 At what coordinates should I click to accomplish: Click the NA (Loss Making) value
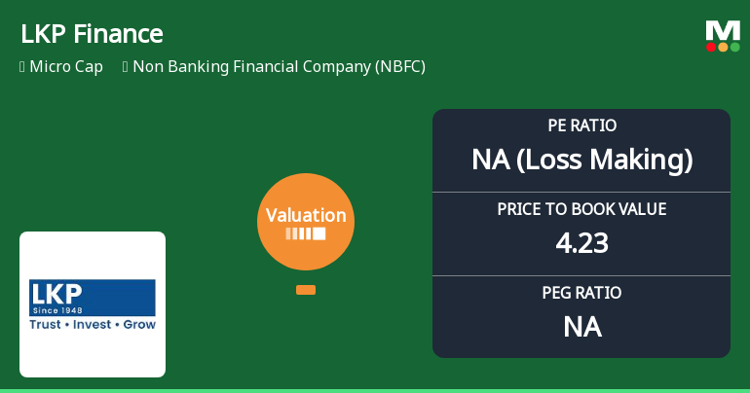click(x=581, y=160)
